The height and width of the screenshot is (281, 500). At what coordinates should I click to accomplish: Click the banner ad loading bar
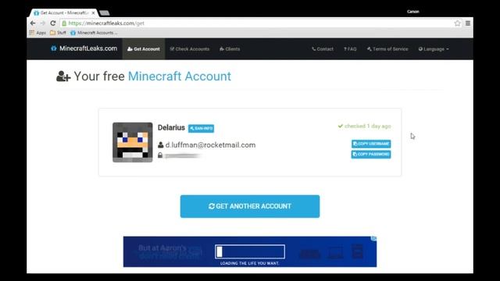pos(250,251)
